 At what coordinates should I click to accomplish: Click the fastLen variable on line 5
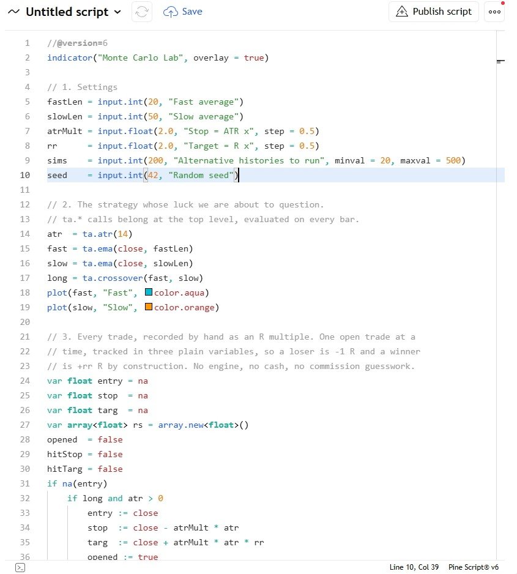point(65,102)
